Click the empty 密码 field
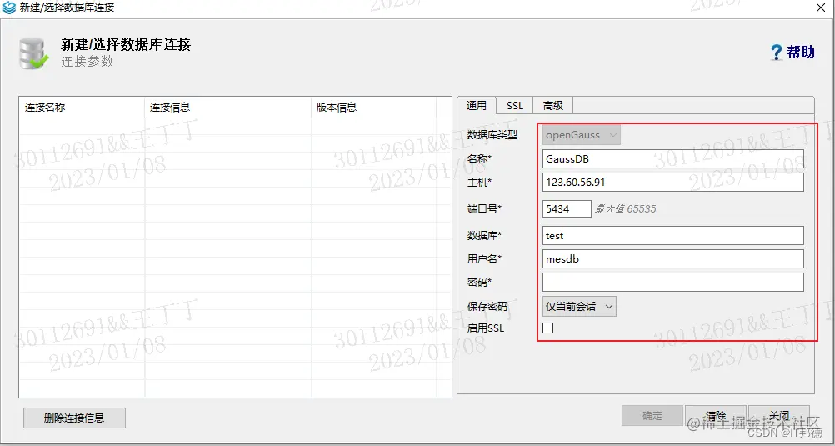The image size is (835, 446). click(x=673, y=283)
